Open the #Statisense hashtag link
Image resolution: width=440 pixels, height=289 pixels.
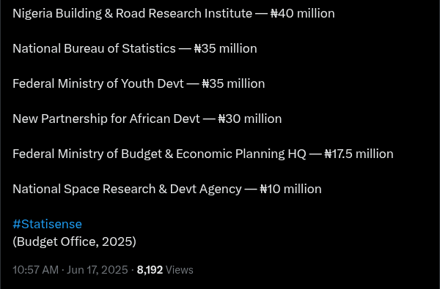tap(47, 224)
